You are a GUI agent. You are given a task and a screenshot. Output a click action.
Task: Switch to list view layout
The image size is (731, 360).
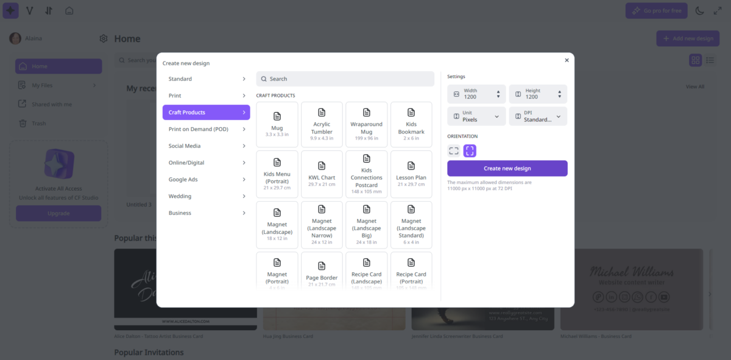click(x=710, y=60)
